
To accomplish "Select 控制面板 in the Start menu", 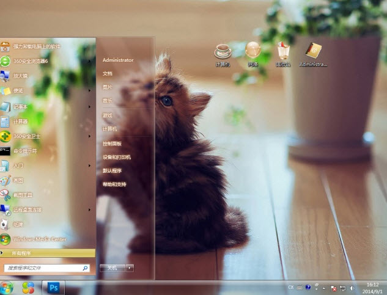I will (x=112, y=144).
